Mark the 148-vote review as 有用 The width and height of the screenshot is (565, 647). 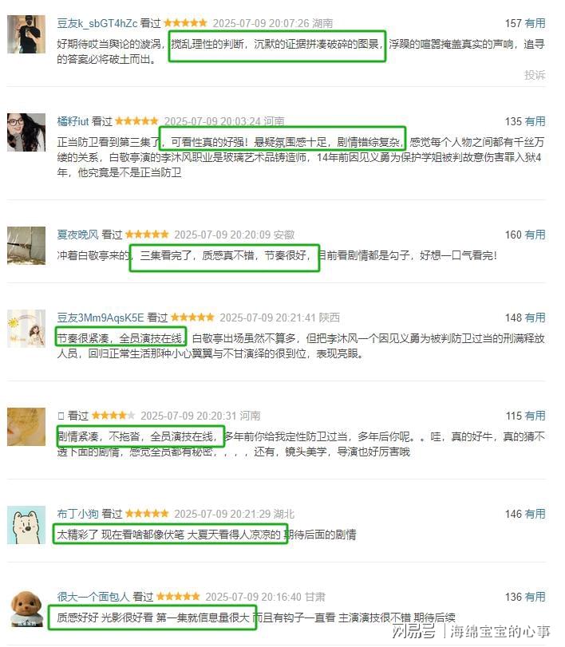coord(535,318)
